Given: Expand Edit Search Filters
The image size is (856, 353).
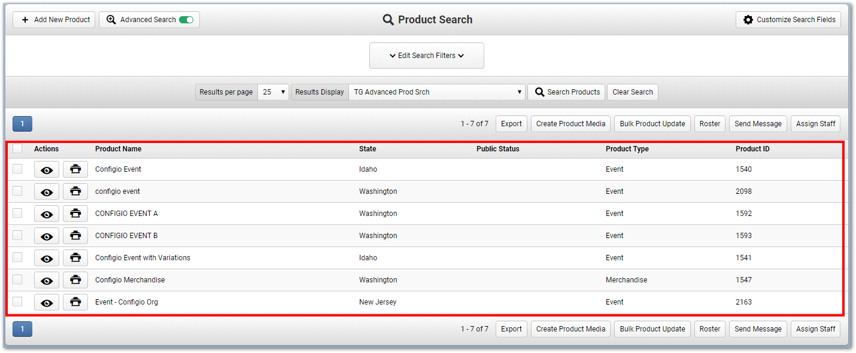Looking at the screenshot, I should [427, 56].
